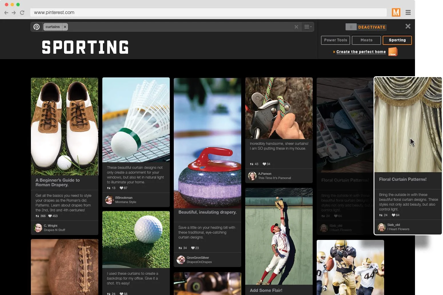Like the pin with 453 hearts
Viewport: 443px width, 295px height.
pos(50,216)
